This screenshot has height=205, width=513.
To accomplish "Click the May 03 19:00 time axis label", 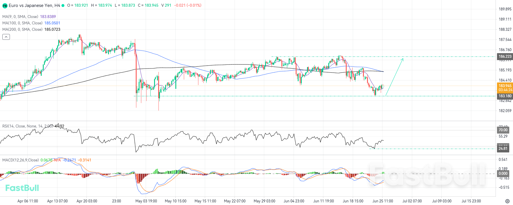I will click(146, 201).
